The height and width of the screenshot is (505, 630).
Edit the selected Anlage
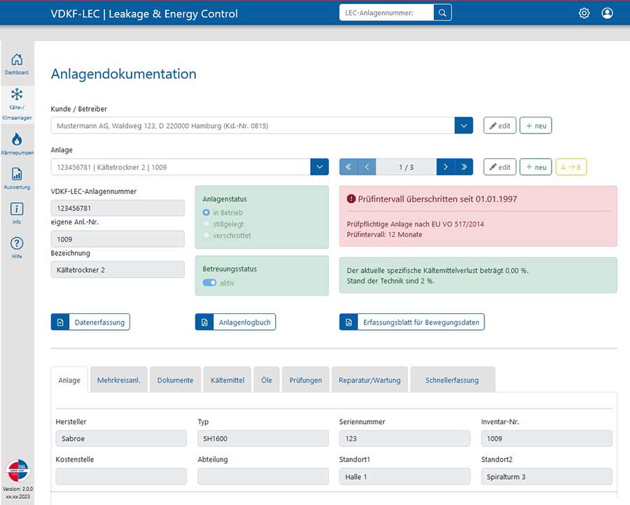[500, 167]
